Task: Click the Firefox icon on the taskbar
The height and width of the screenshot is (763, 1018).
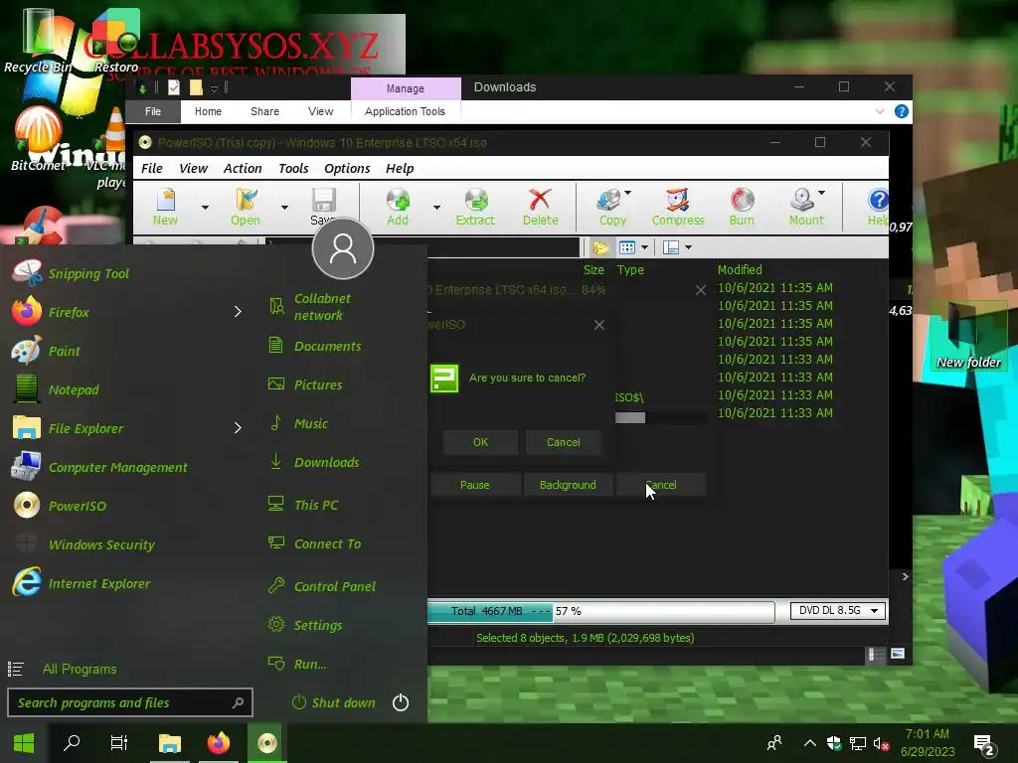Action: point(218,743)
